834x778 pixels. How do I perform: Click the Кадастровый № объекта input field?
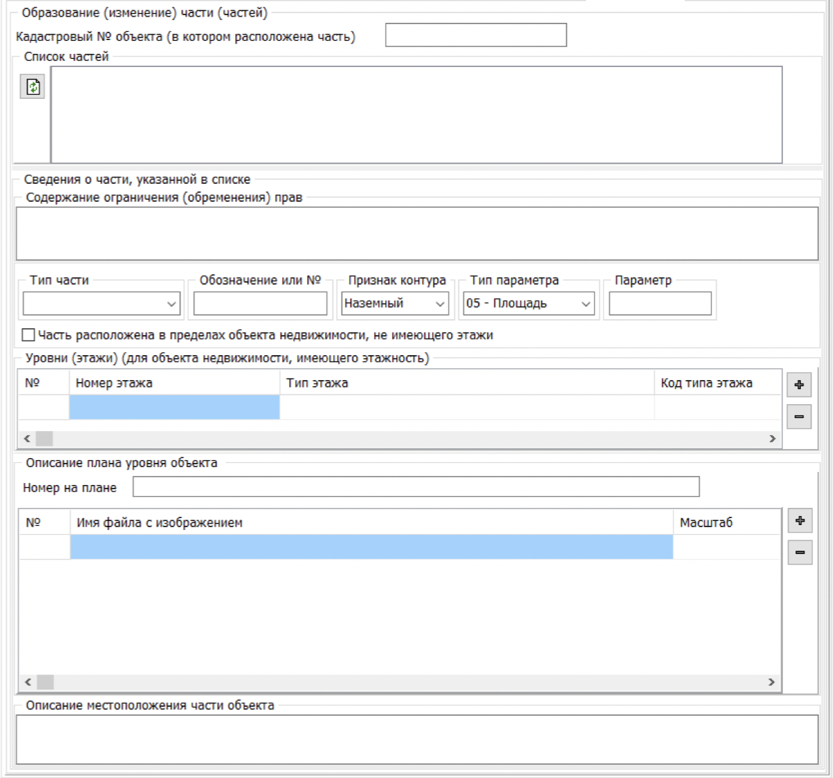click(x=476, y=35)
